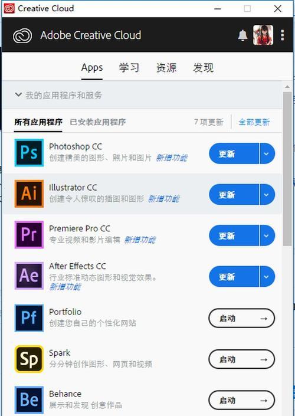Collapse 我的应用程序和服务 section
The width and height of the screenshot is (295, 416).
(18, 94)
